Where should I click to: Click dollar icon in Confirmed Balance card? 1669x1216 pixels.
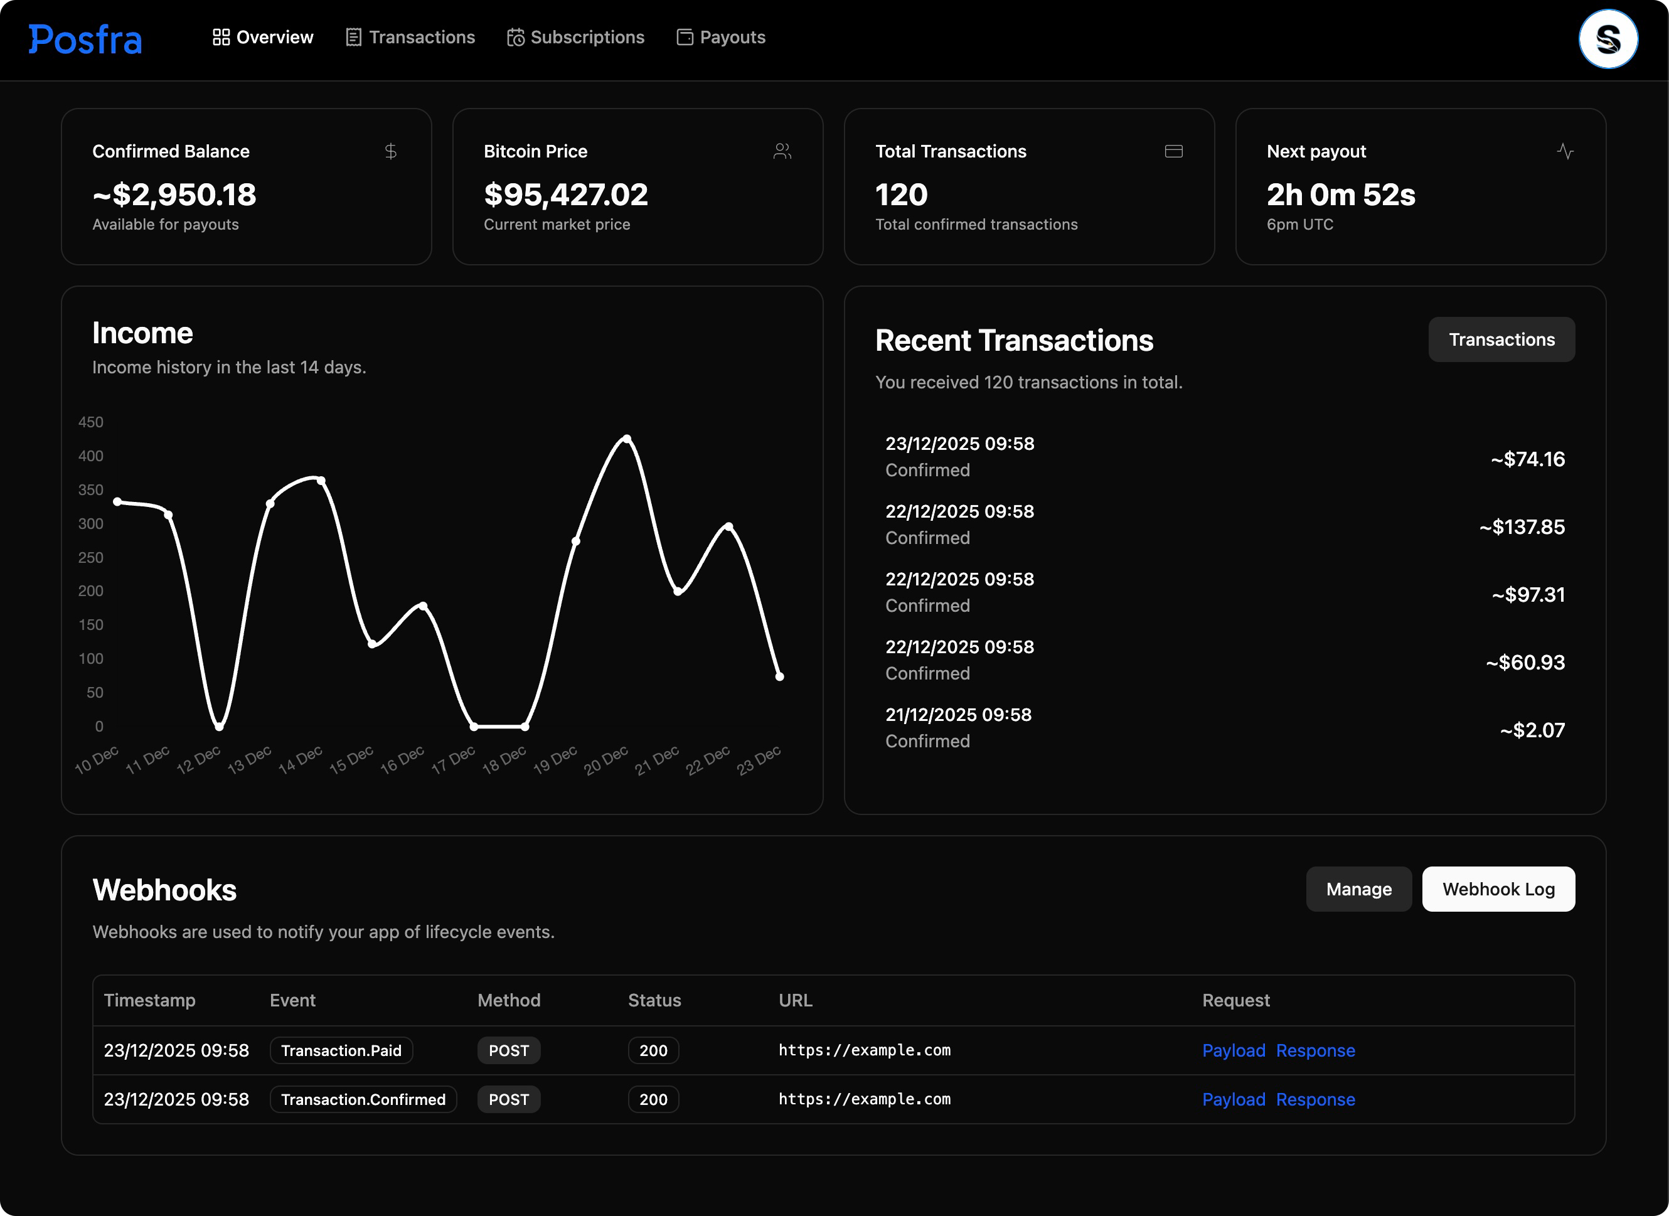pos(391,152)
